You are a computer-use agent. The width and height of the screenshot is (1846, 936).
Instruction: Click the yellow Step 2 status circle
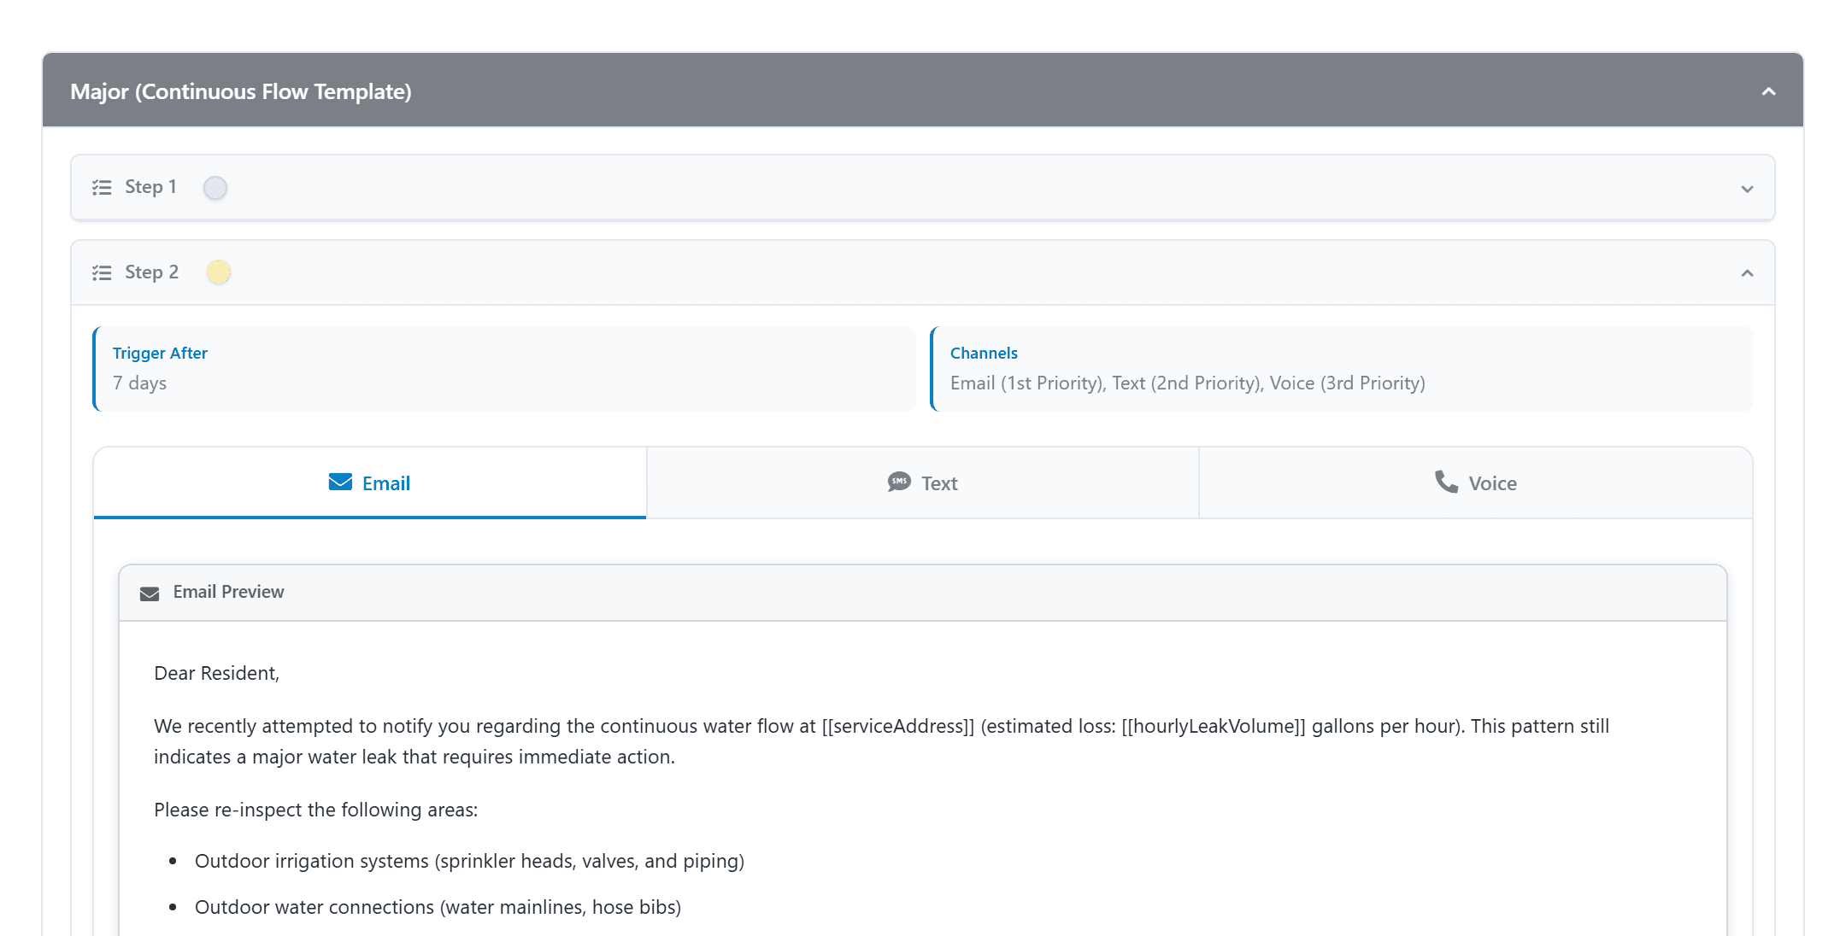tap(219, 272)
